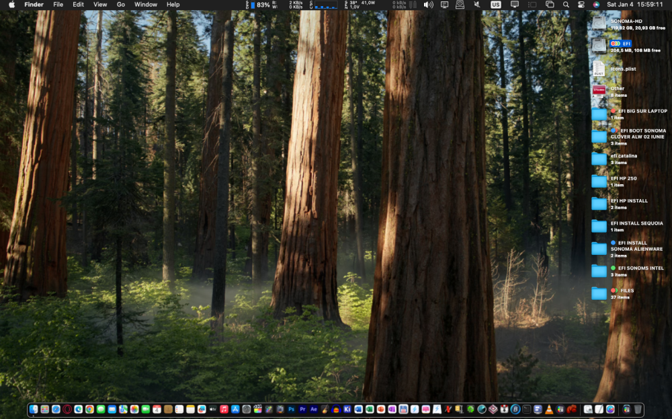Select the EFI BIG SUR LAPTOP folder
The width and height of the screenshot is (672, 419).
click(x=599, y=114)
